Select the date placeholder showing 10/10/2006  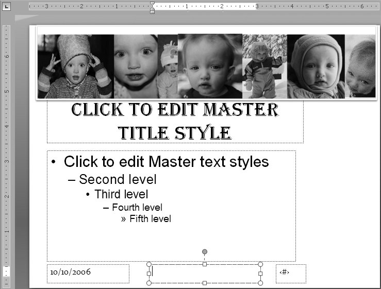tap(88, 273)
